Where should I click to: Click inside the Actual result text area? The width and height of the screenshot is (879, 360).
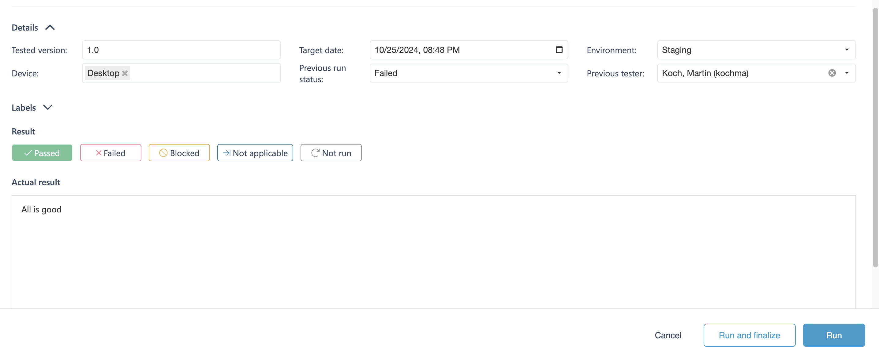[433, 252]
